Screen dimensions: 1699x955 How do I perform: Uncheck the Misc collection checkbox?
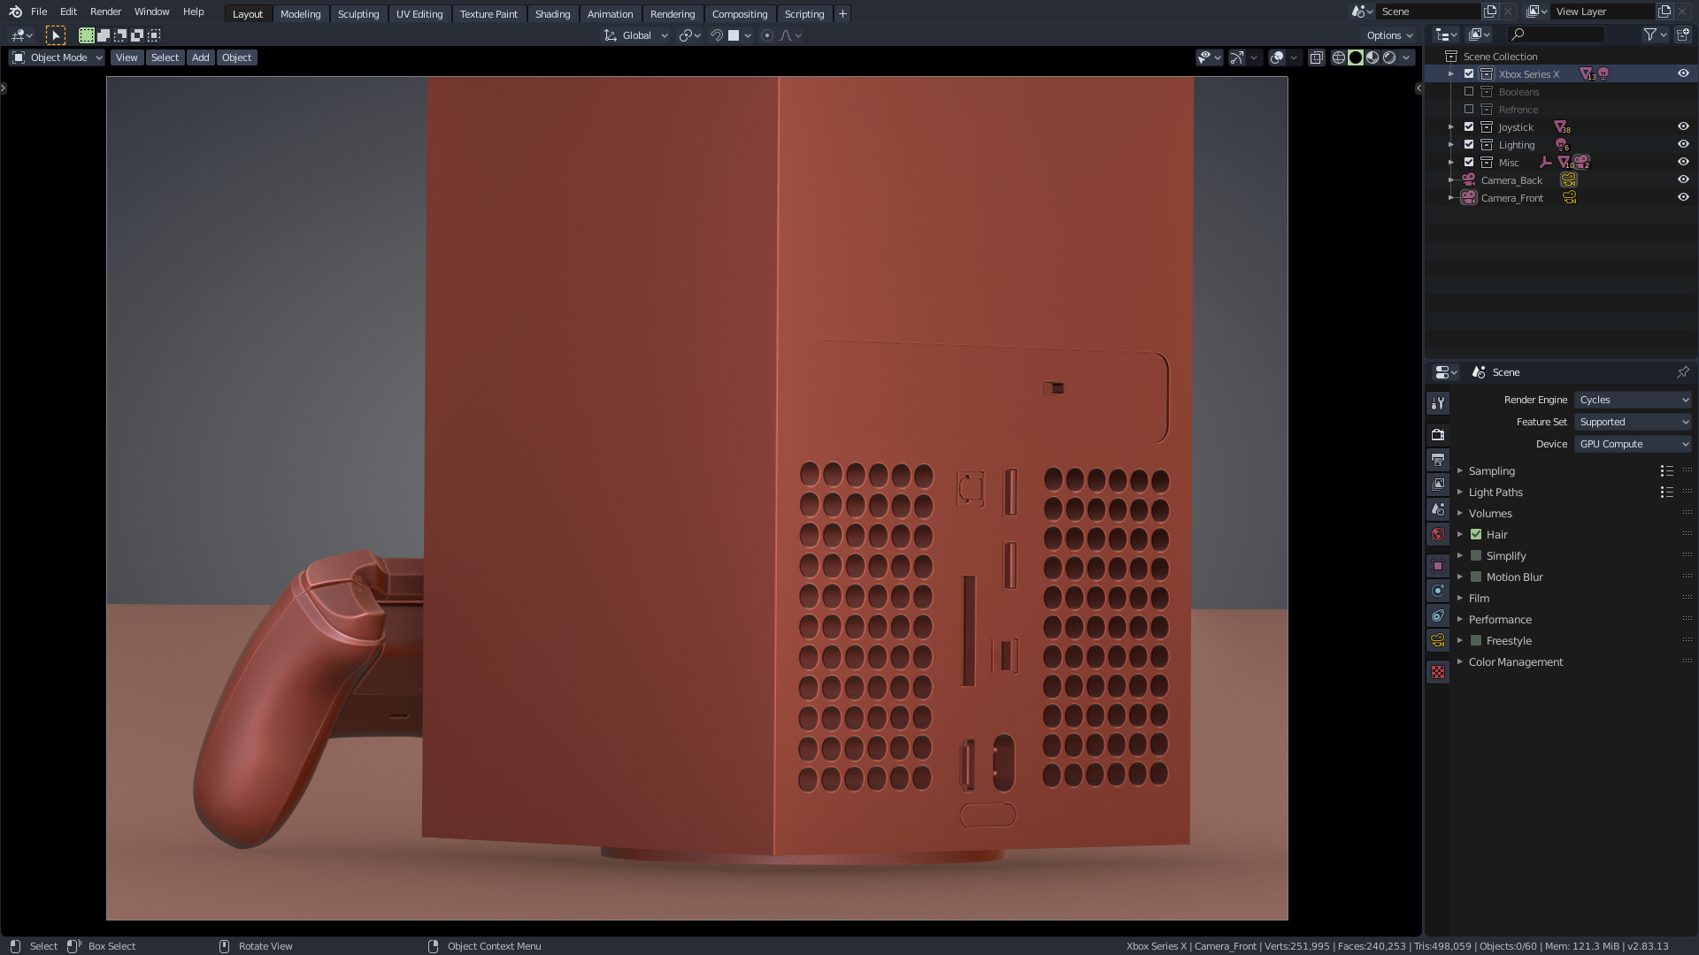[x=1470, y=162]
